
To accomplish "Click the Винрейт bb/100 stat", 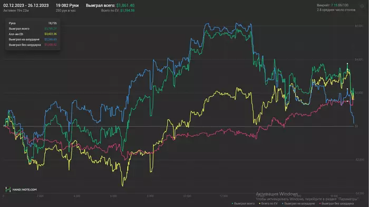I will click(x=333, y=5).
